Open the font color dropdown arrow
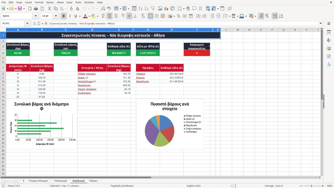 tap(89, 16)
